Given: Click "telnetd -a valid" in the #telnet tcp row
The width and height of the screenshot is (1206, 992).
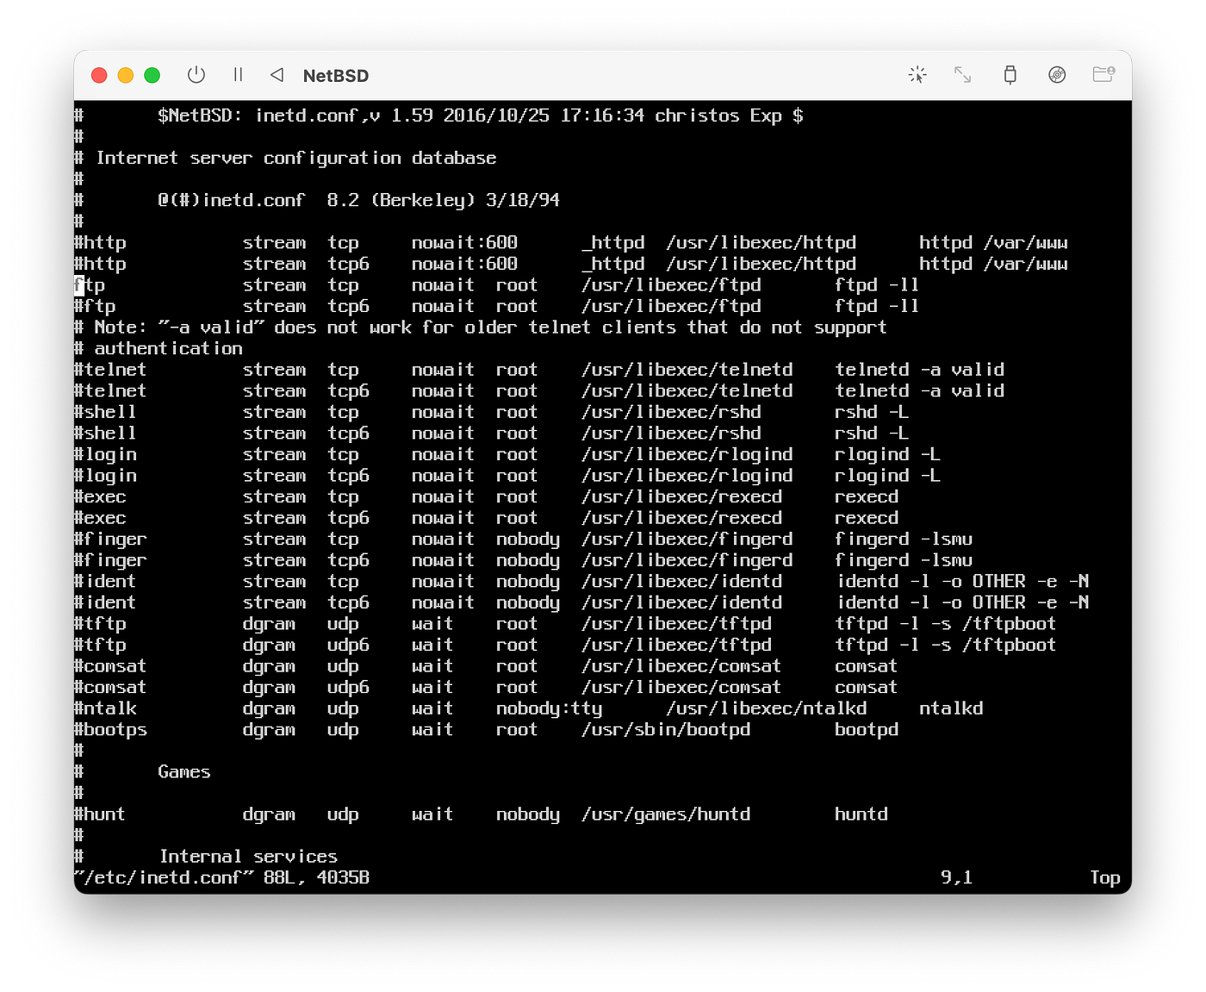Looking at the screenshot, I should (919, 370).
